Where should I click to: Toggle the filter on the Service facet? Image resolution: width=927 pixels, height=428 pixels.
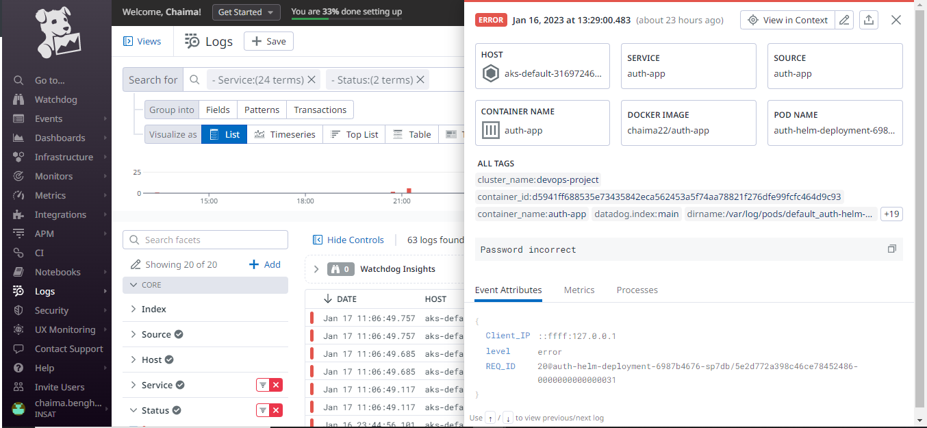click(263, 384)
